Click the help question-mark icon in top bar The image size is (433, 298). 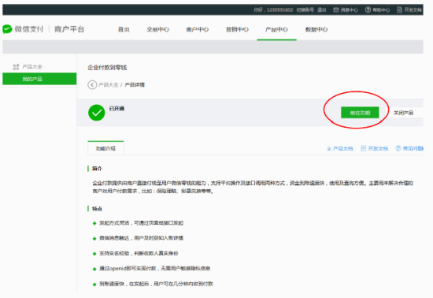click(x=368, y=10)
